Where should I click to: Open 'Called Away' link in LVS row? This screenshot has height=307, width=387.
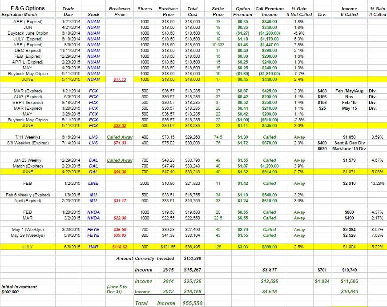[x=120, y=137]
